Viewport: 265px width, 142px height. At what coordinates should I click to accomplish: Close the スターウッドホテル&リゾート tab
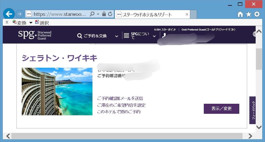pyautogui.click(x=187, y=14)
